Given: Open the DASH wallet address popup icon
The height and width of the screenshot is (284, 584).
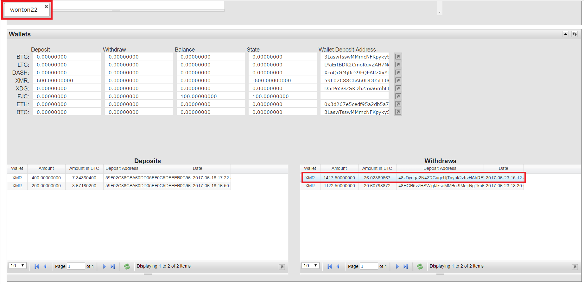Looking at the screenshot, I should click(x=398, y=72).
